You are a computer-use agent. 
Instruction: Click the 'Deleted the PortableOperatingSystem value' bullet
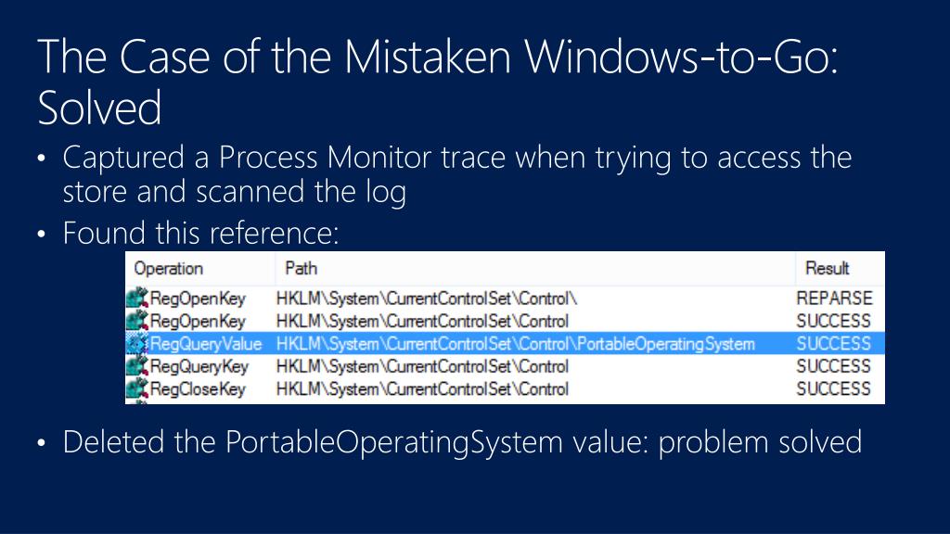(462, 442)
